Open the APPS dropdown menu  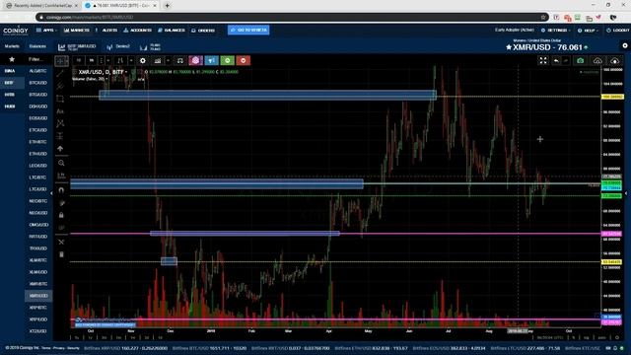[46, 31]
